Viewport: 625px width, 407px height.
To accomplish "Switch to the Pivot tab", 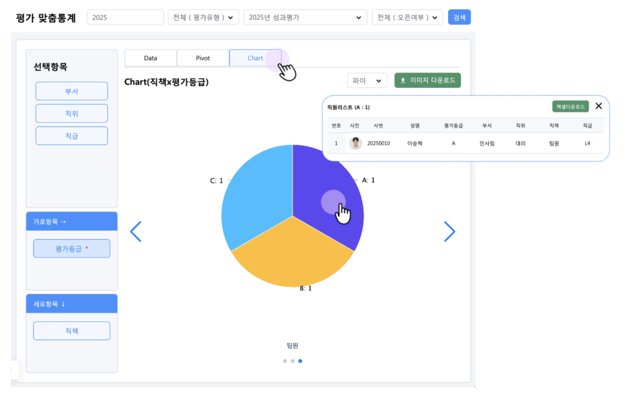I will [203, 58].
